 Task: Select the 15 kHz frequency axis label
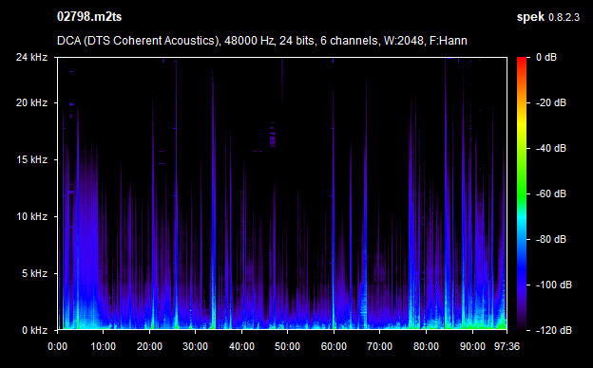(x=31, y=159)
